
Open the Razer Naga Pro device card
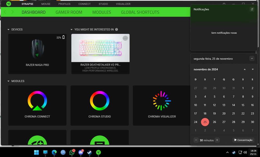pyautogui.click(x=37, y=54)
